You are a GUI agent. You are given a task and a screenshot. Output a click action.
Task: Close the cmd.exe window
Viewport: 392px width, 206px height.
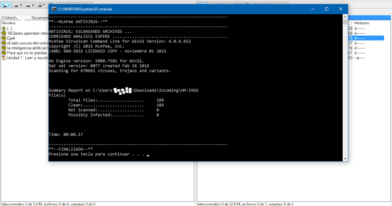pos(341,9)
